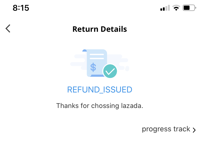Viewport: 203px width, 141px height.
Task: Tap the back arrow icon
Action: [8, 28]
